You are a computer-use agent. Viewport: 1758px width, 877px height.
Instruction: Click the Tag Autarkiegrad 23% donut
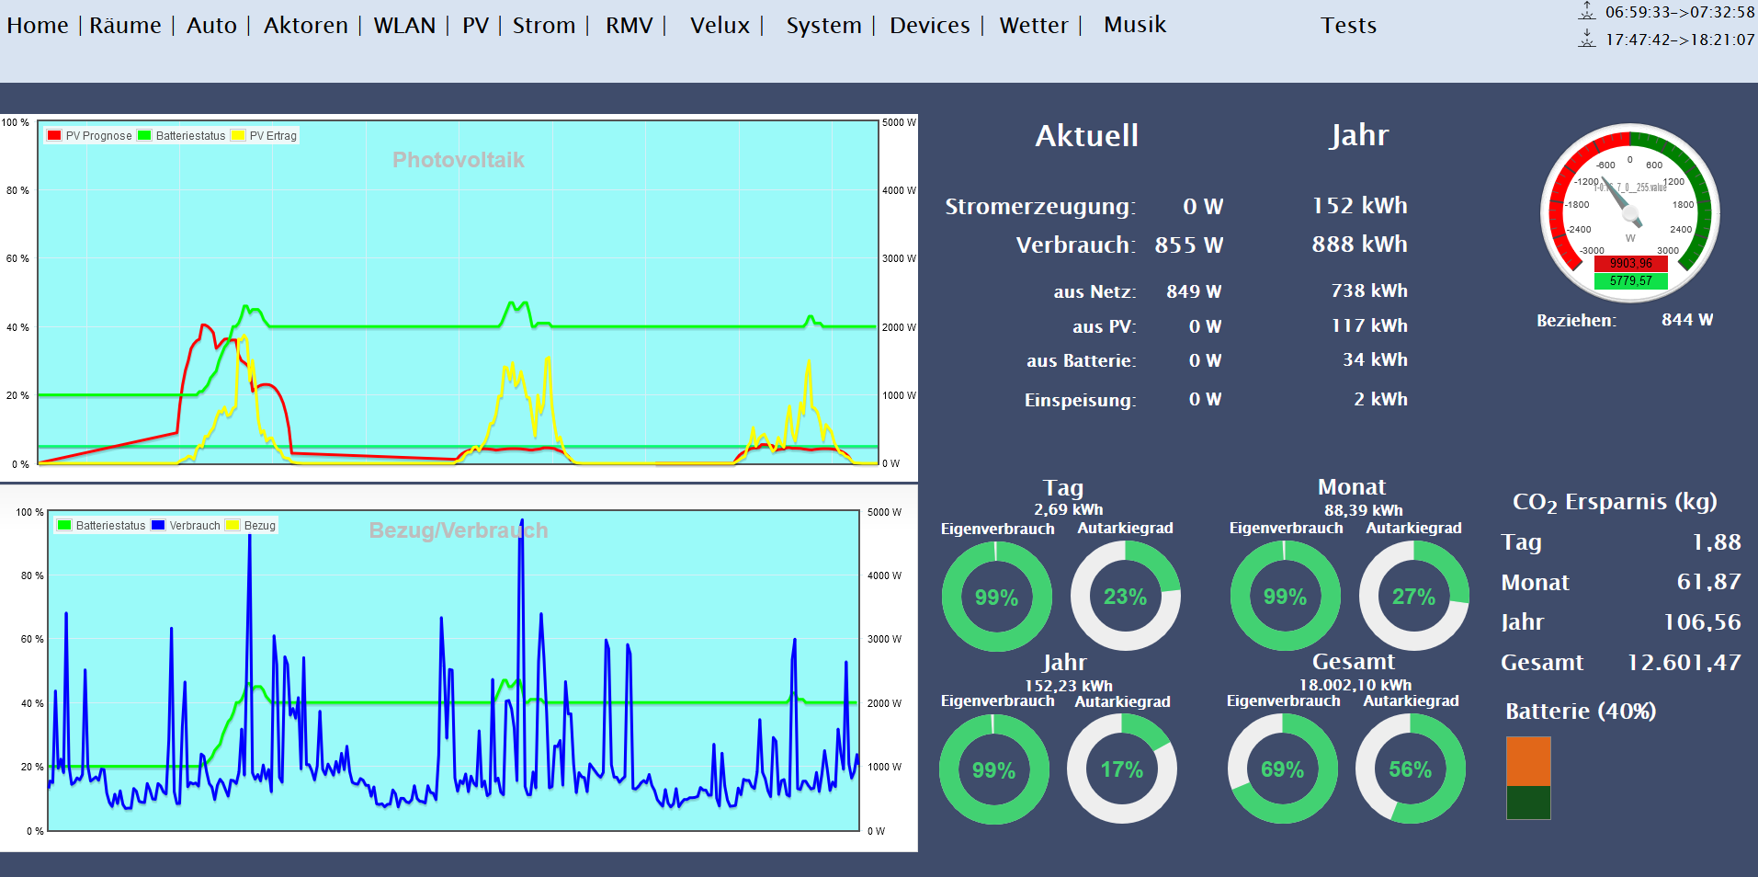coord(1125,598)
